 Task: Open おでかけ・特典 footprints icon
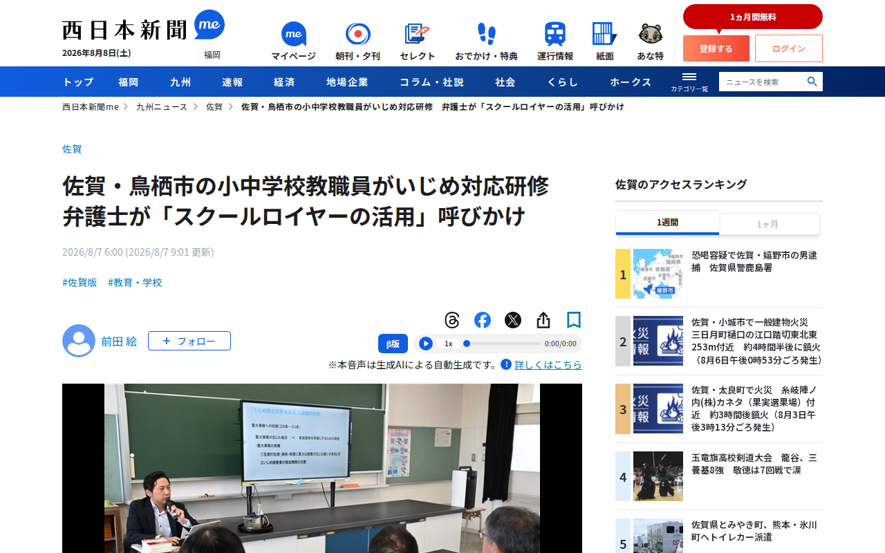click(486, 41)
